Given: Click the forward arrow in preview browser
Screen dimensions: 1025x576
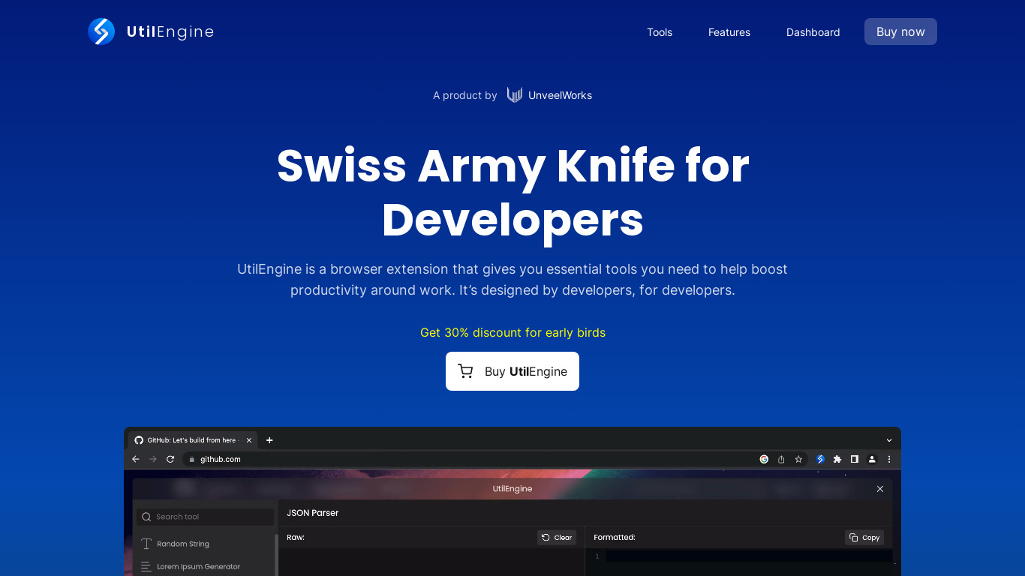Looking at the screenshot, I should point(153,459).
